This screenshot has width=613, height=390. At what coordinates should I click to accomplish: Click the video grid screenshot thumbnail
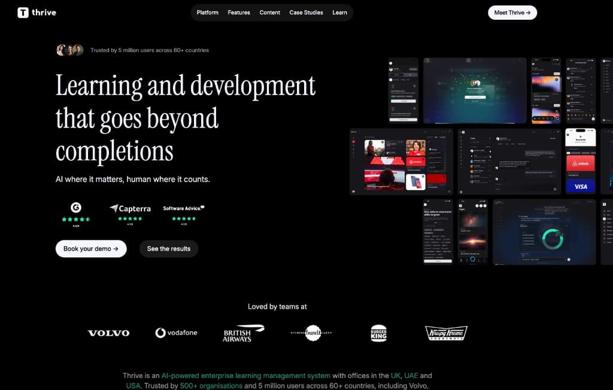click(x=401, y=162)
